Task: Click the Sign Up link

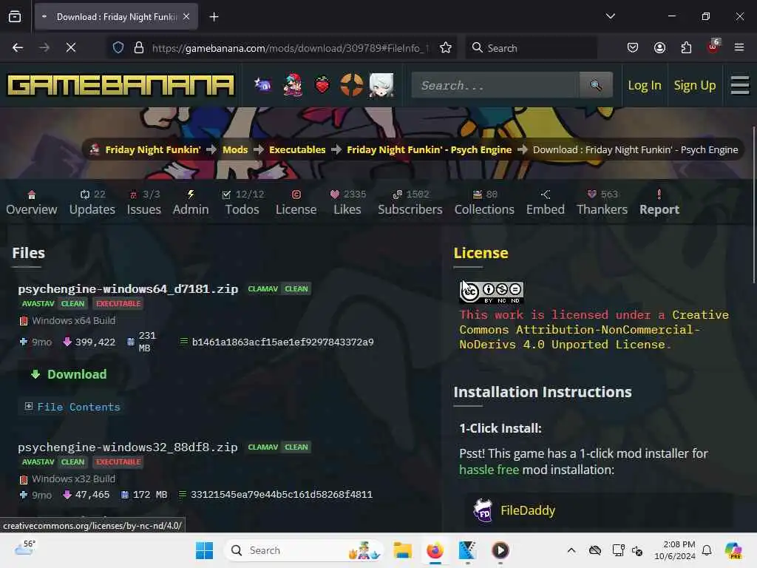Action: 694,86
